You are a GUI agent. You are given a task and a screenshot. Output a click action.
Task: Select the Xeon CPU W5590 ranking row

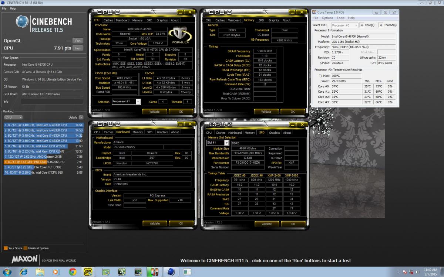[44, 146]
